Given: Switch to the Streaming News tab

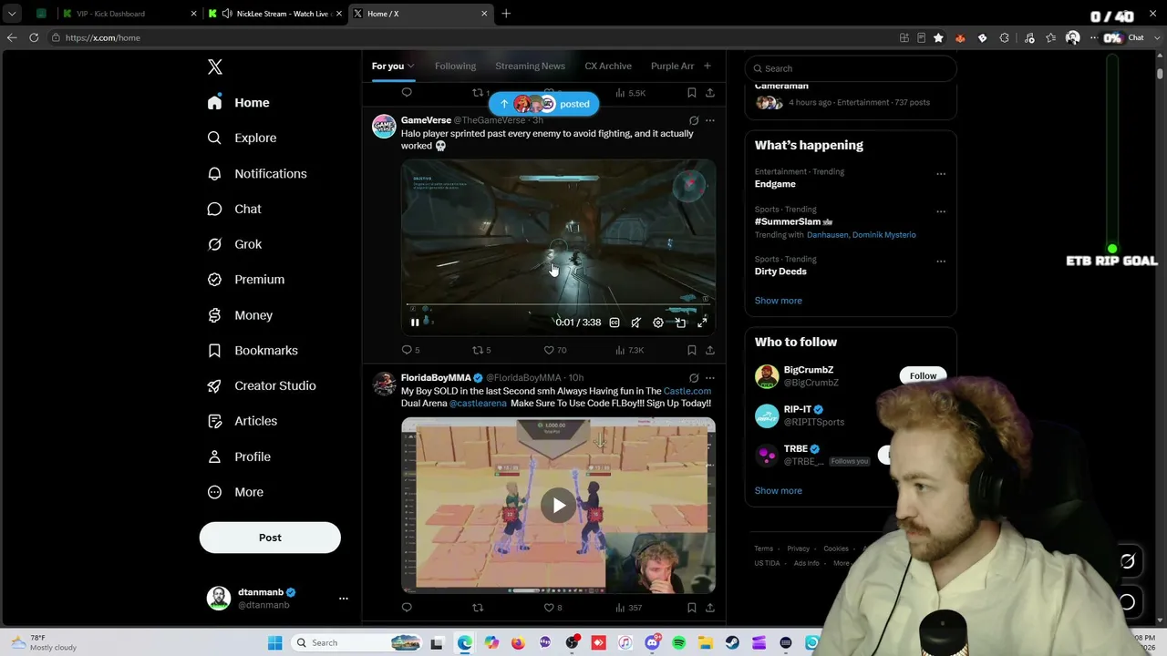Looking at the screenshot, I should tap(530, 66).
